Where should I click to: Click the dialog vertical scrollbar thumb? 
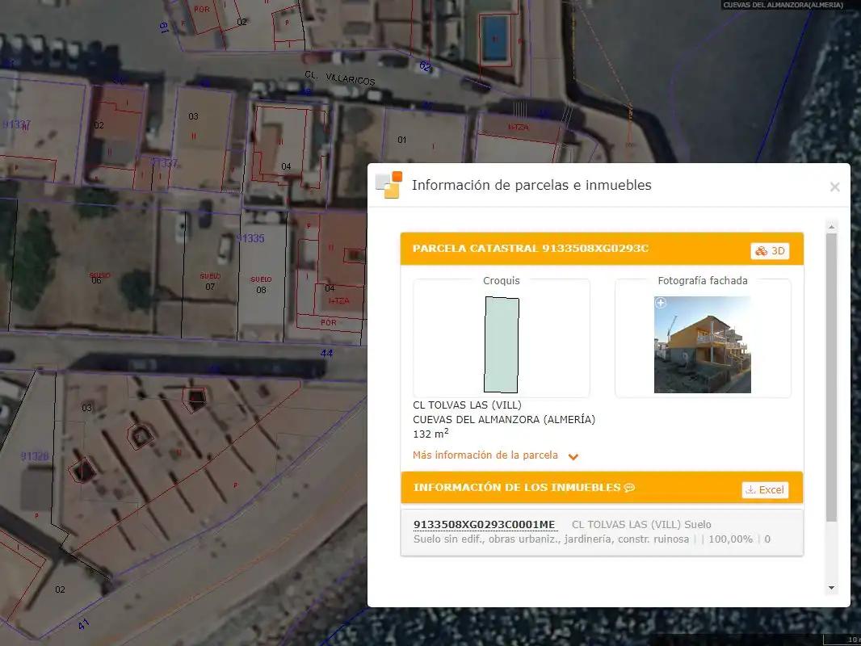pyautogui.click(x=831, y=377)
